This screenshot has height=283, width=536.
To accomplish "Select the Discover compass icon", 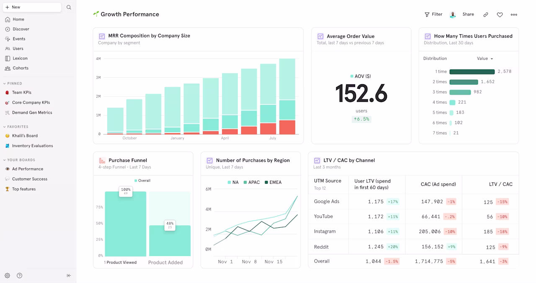I will [8, 29].
